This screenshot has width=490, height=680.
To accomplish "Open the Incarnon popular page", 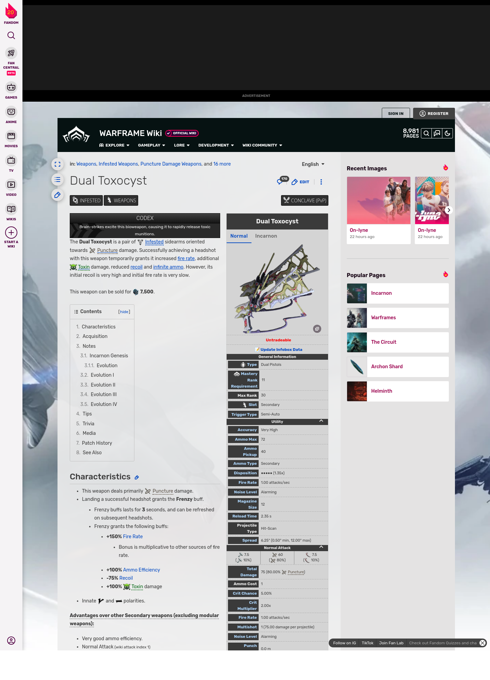I will [x=398, y=293].
